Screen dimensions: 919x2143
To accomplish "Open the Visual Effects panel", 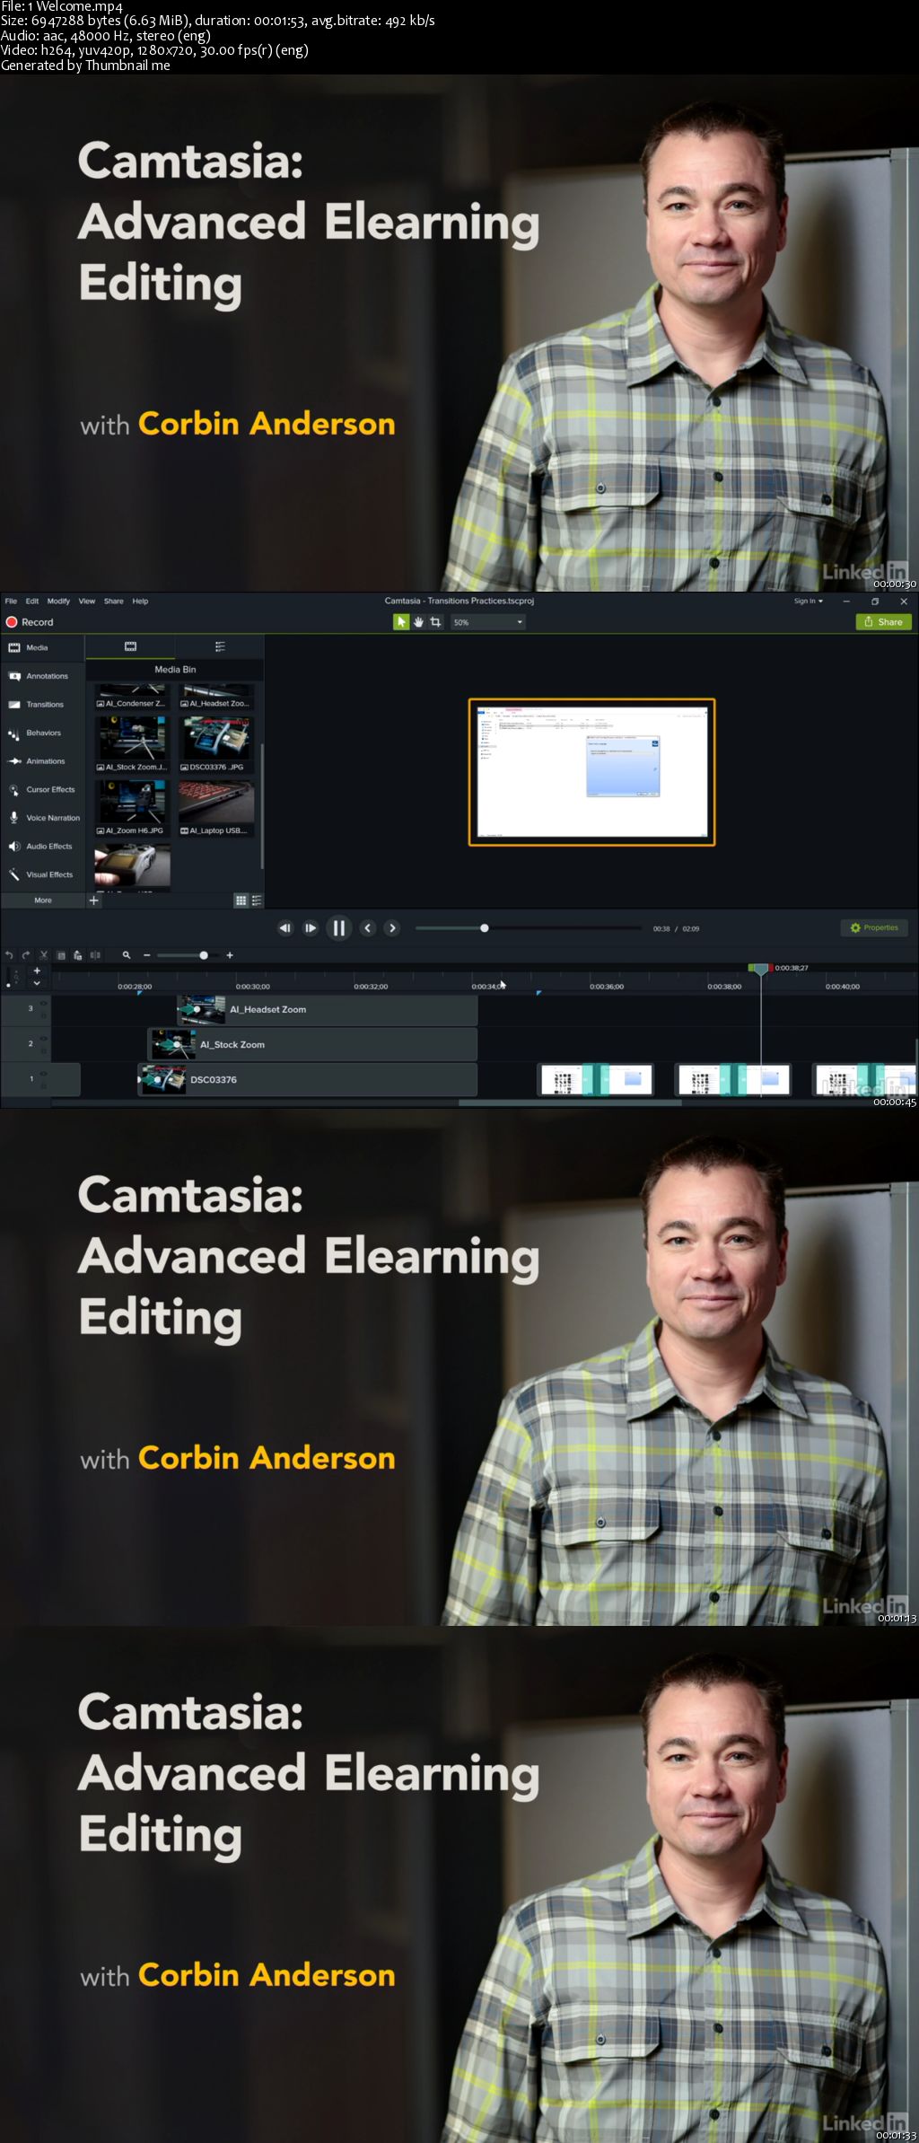I will 42,874.
